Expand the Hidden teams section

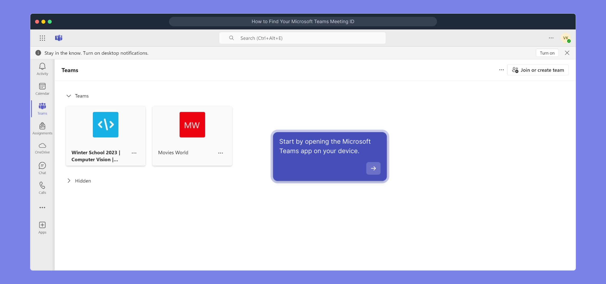tap(69, 181)
